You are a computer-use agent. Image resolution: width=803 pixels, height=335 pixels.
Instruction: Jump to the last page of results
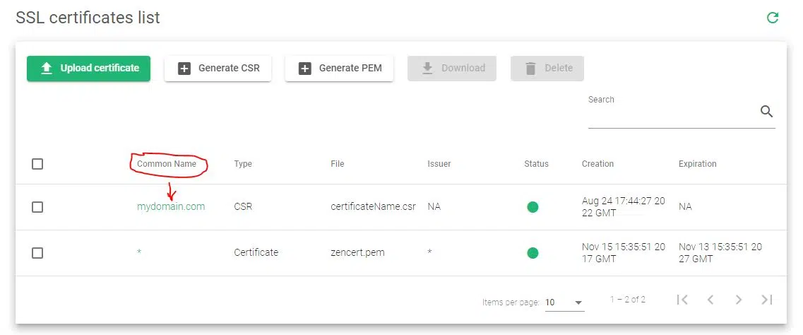pyautogui.click(x=766, y=300)
